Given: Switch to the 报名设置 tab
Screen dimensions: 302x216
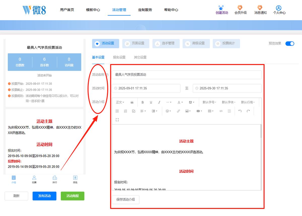Looking at the screenshot, I should click(119, 57).
